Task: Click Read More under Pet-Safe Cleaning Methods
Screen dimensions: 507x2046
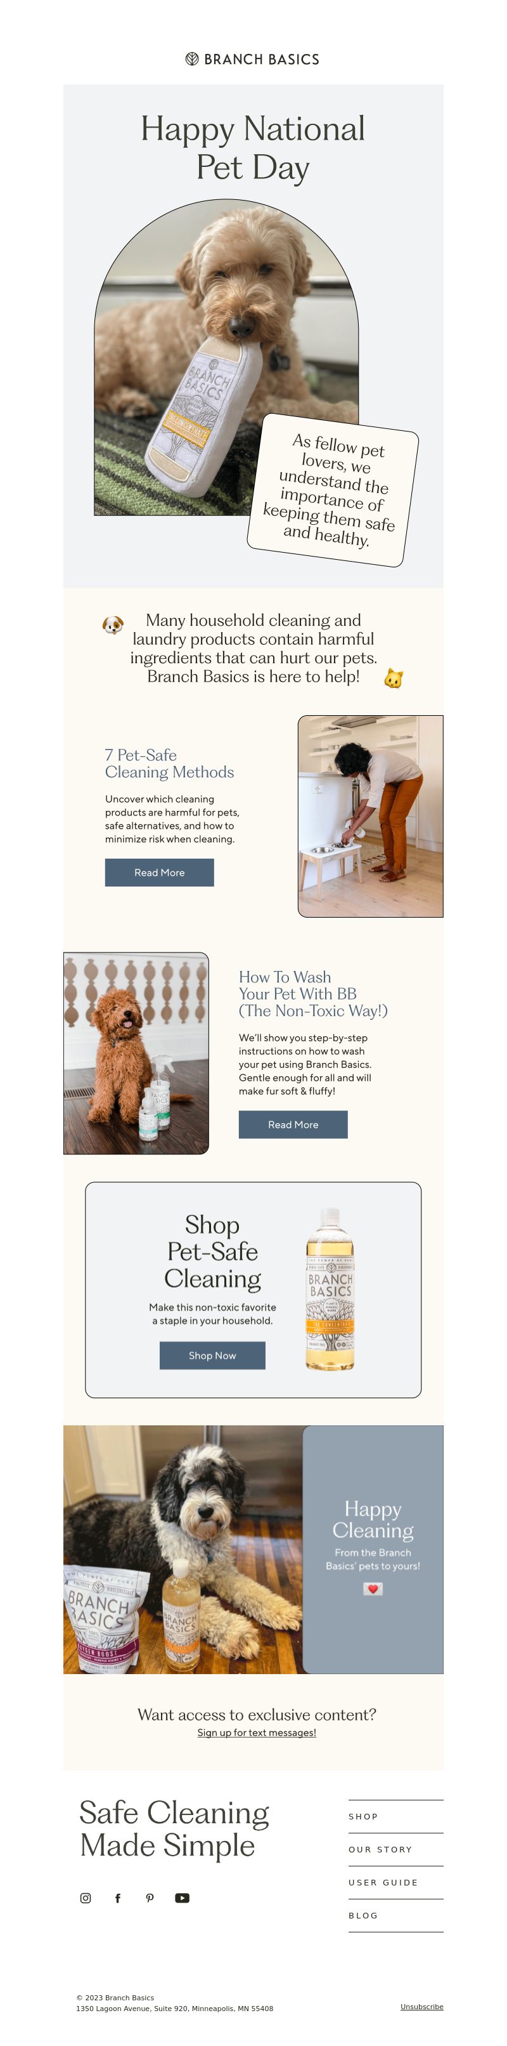Action: click(160, 872)
